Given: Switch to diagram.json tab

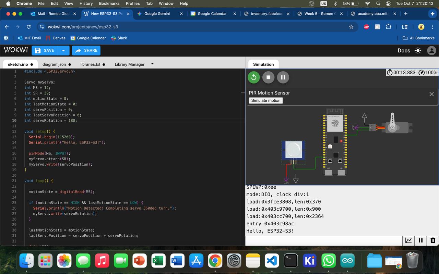Looking at the screenshot, I should (54, 64).
